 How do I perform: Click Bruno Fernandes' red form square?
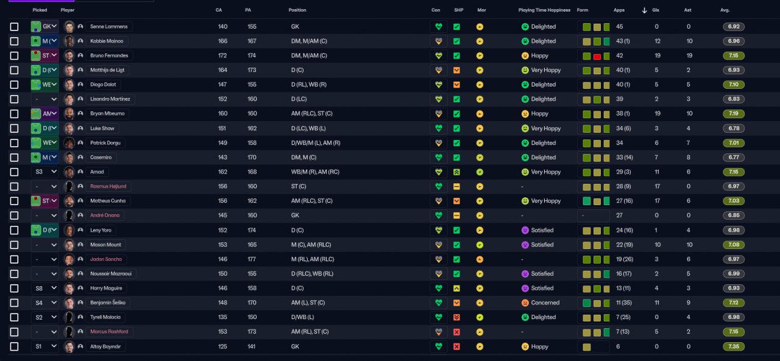point(597,56)
